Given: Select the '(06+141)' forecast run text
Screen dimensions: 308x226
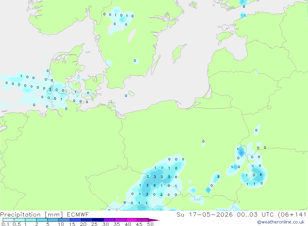Looking at the screenshot, I should click(293, 214).
